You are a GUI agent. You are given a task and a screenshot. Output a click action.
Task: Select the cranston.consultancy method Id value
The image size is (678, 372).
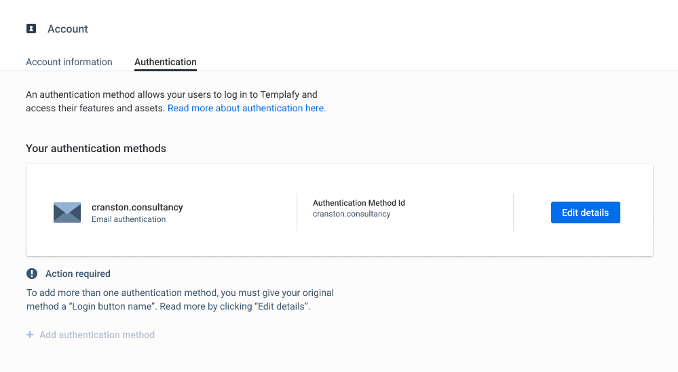352,214
